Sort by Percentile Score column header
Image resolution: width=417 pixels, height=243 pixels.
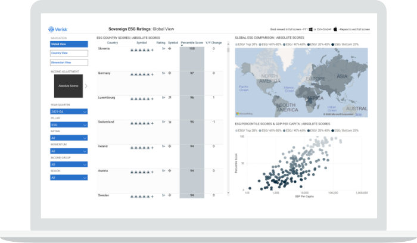[191, 43]
